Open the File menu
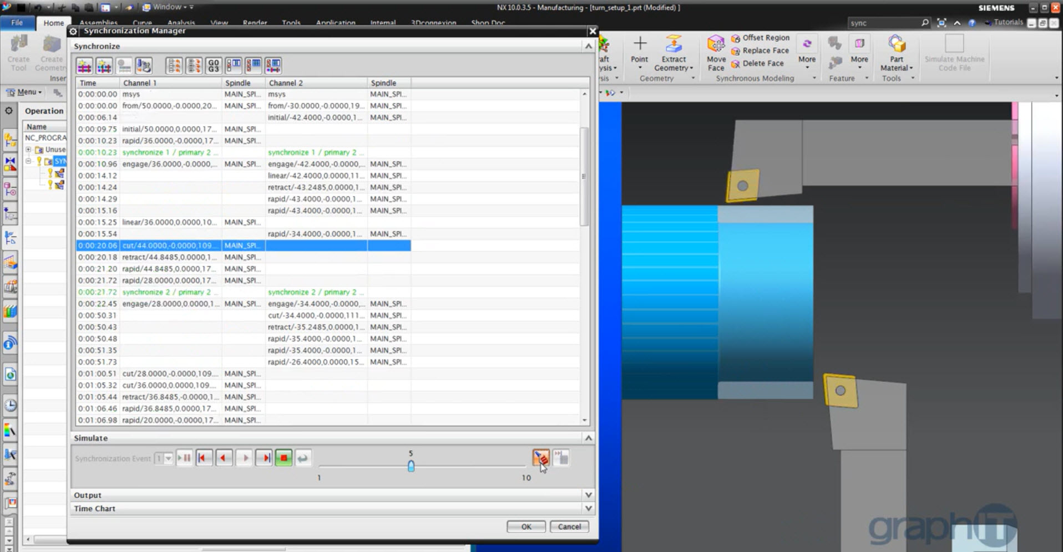 pos(17,23)
